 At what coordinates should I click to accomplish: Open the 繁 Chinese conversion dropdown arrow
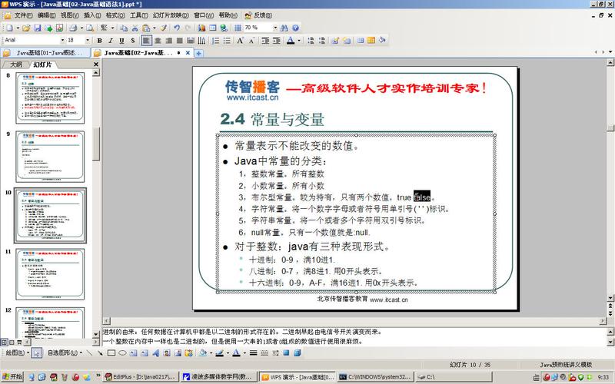click(112, 28)
